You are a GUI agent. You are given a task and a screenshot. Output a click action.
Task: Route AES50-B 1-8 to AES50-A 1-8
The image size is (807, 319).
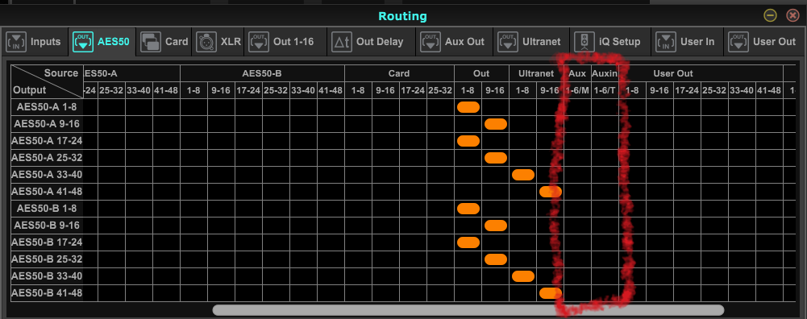193,107
